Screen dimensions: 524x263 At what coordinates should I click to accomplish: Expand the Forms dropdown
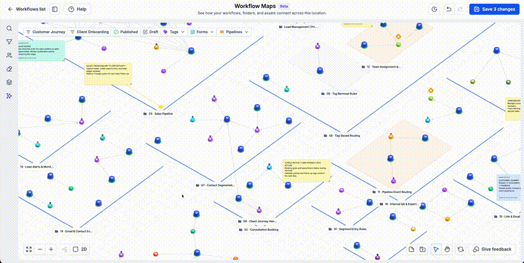(x=202, y=32)
